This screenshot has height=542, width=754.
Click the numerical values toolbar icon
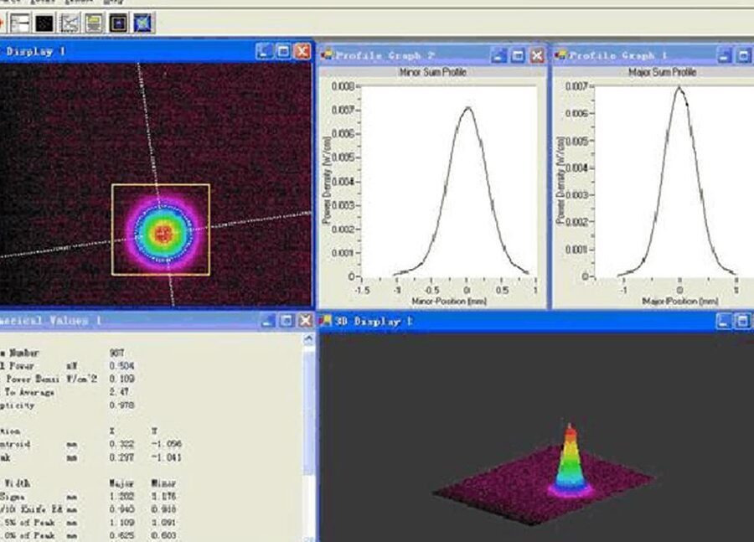point(20,23)
